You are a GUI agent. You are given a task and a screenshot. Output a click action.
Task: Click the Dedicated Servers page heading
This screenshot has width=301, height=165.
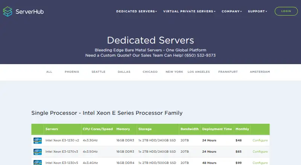150,40
